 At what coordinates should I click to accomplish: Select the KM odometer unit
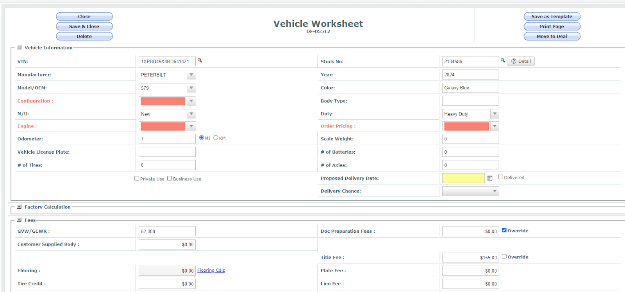pos(216,138)
